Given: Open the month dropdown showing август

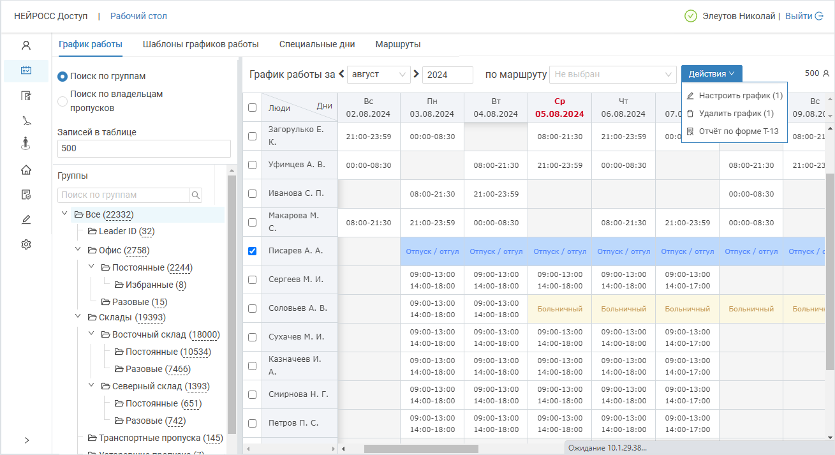Looking at the screenshot, I should tap(379, 75).
